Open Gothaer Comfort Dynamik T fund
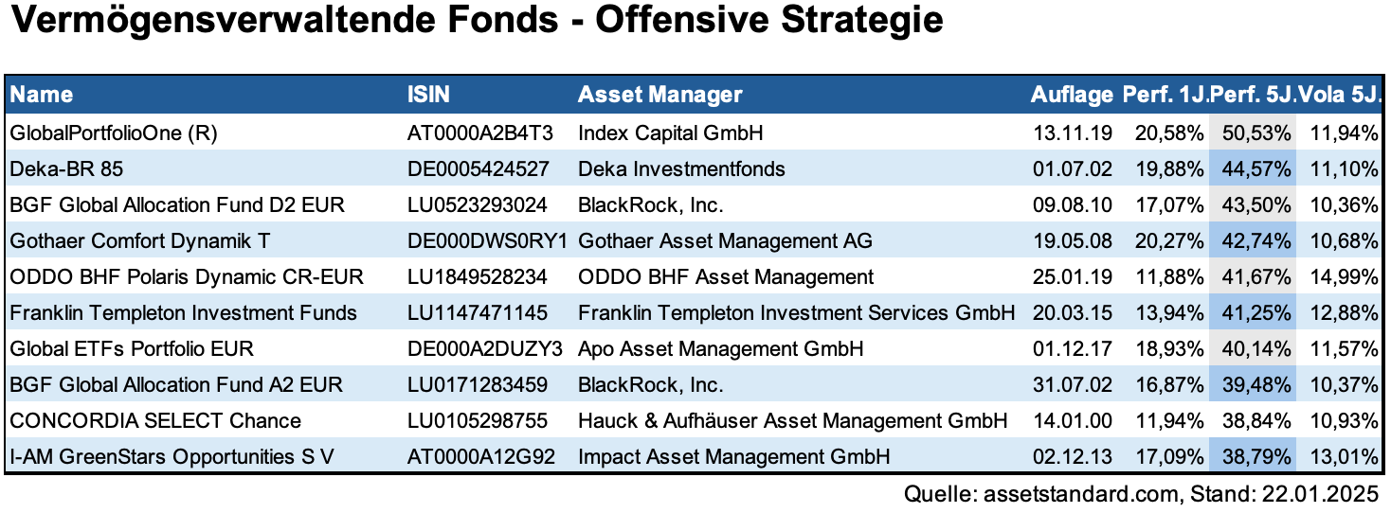This screenshot has height=513, width=1391. pyautogui.click(x=139, y=241)
